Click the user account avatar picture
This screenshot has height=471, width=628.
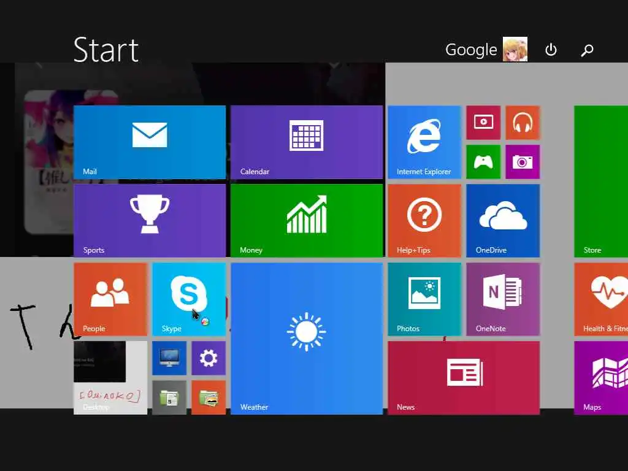point(515,49)
